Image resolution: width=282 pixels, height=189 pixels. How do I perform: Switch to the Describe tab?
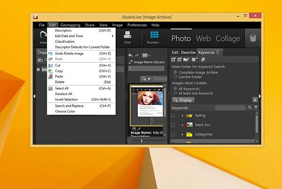[x=188, y=53]
